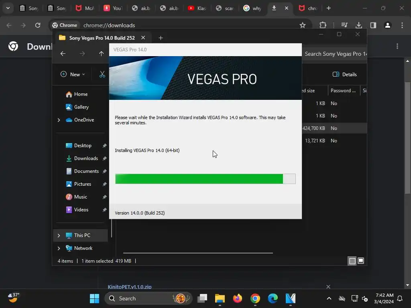Open Chrome media control icon
The width and height of the screenshot is (411, 308).
[344, 25]
